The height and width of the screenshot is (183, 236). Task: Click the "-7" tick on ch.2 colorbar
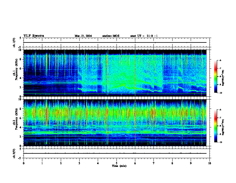coord(220,118)
